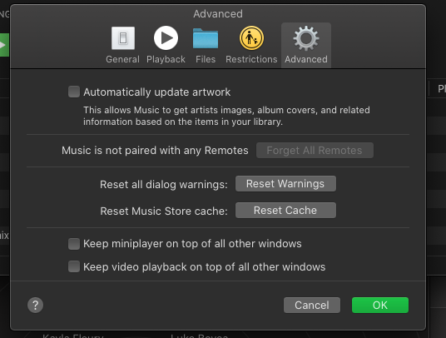Click the artwork description text paragraph
This screenshot has height=338, width=446.
tap(226, 116)
